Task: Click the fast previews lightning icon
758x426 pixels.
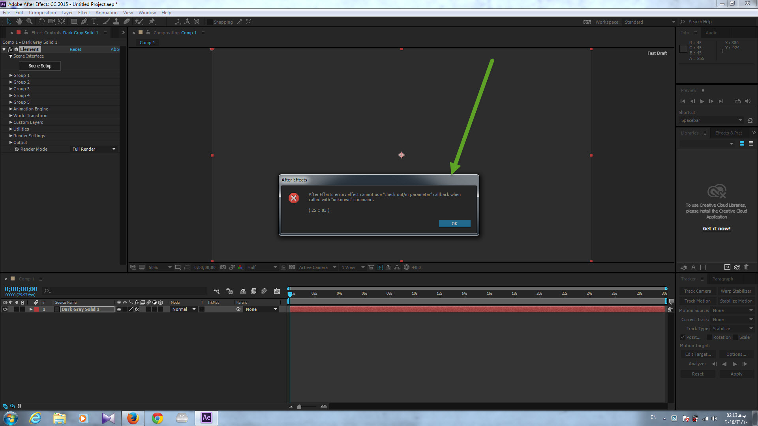Action: pyautogui.click(x=380, y=267)
